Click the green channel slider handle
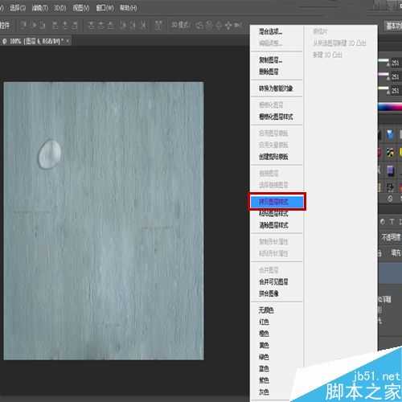The height and width of the screenshot is (402, 402). coord(388,78)
